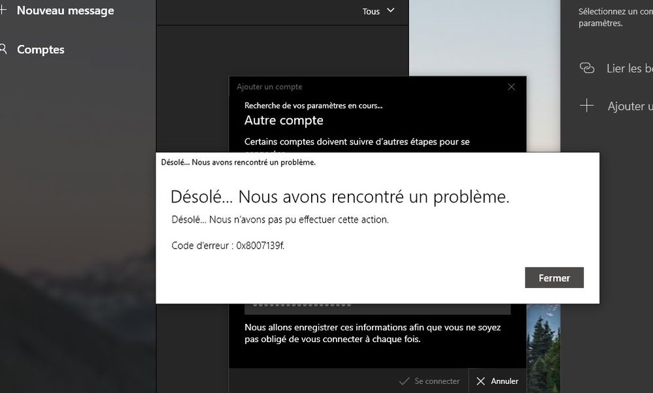Select the link icon for Lier les boîtes
This screenshot has width=653, height=393.
pos(588,68)
